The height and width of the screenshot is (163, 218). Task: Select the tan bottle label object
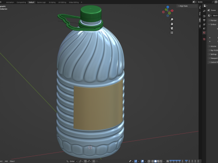coord(98,105)
